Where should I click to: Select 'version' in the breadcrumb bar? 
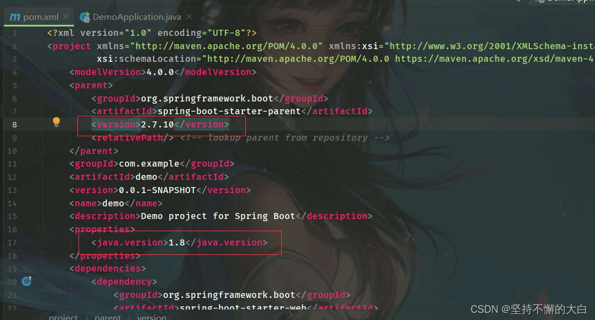click(x=151, y=317)
